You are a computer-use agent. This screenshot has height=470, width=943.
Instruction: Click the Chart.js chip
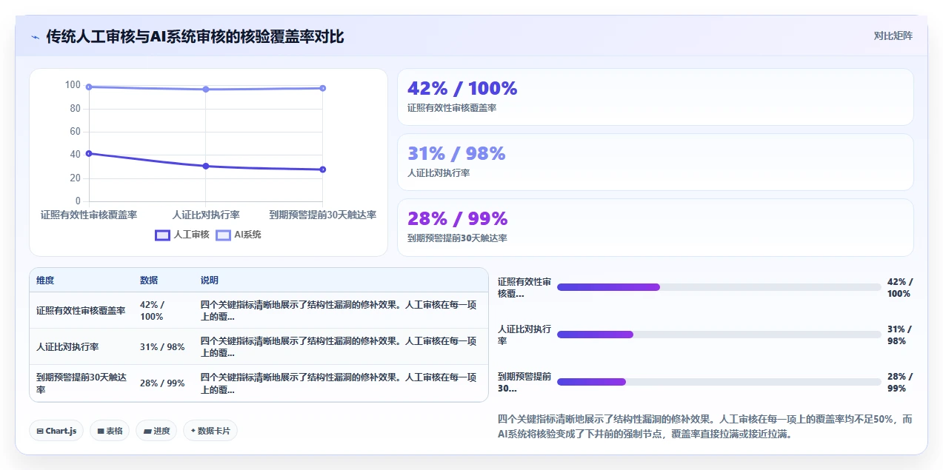tap(56, 431)
